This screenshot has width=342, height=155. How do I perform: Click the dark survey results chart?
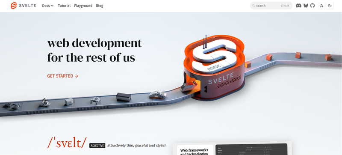(251, 149)
